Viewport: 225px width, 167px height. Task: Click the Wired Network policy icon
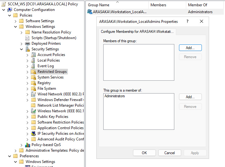coord(33,94)
